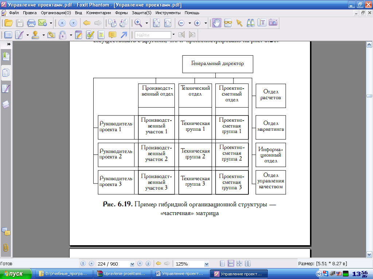
Task: Switch to facing pages layout
Action: (248, 264)
